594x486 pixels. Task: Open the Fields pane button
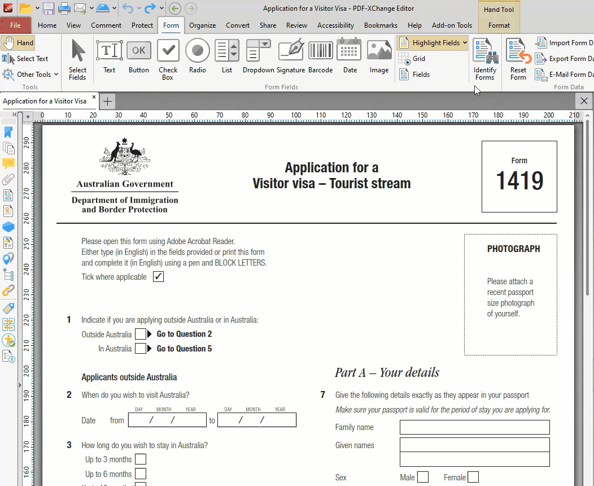(414, 74)
